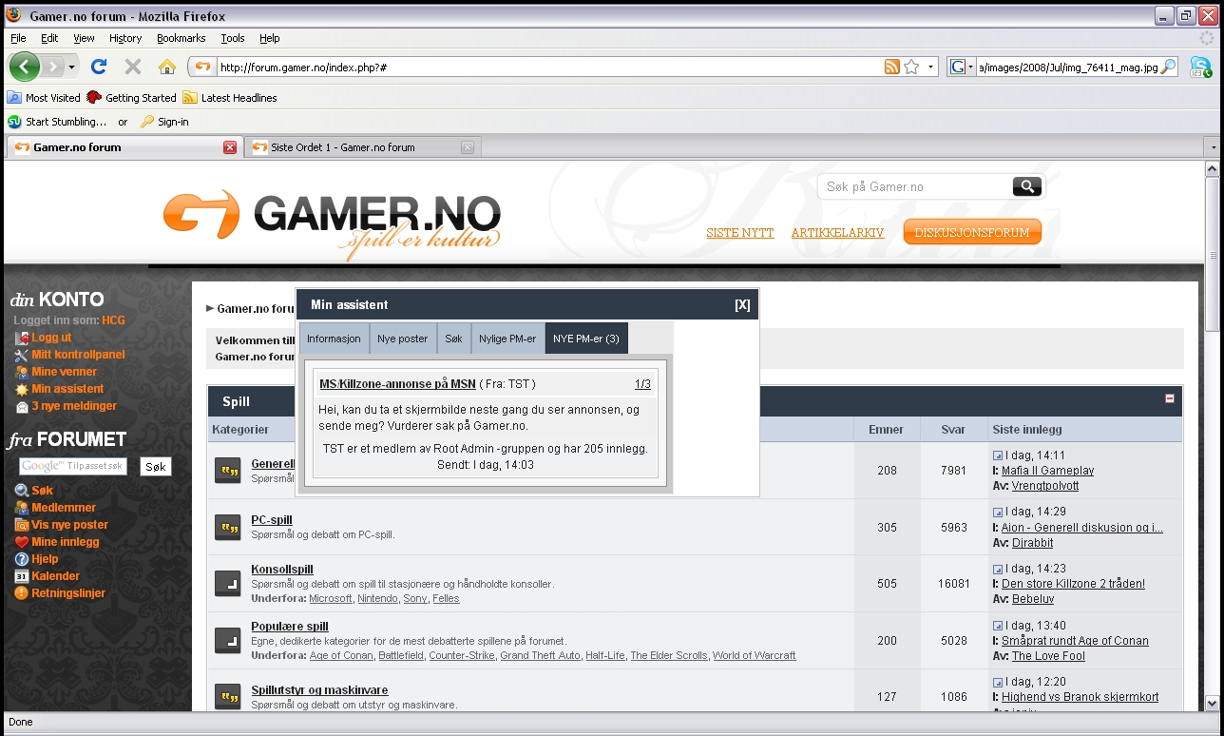Click the Latest Headlines feed icon
Image resolution: width=1224 pixels, height=736 pixels.
point(190,98)
